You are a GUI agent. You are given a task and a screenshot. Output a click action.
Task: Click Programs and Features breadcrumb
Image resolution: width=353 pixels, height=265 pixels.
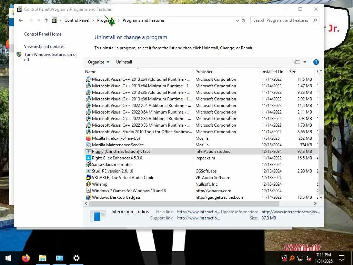143,20
